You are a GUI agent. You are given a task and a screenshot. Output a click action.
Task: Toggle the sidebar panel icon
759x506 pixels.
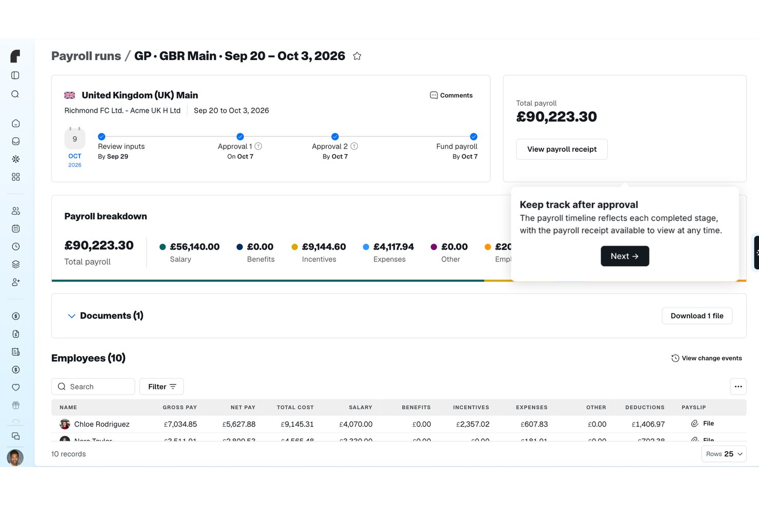point(15,75)
